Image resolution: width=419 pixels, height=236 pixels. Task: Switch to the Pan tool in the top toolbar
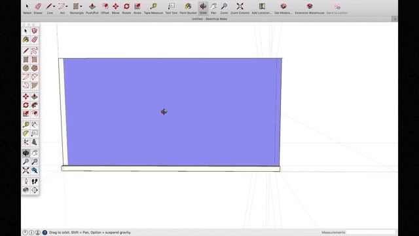213,9
